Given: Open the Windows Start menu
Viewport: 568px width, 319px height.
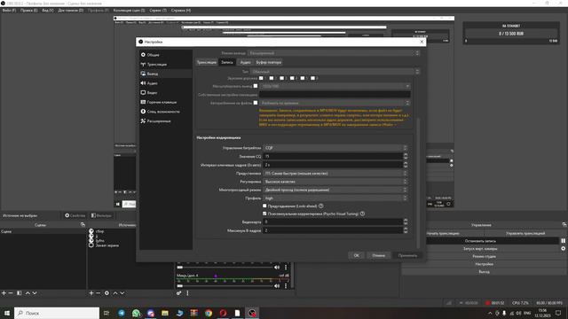Looking at the screenshot, I should [x=7, y=313].
